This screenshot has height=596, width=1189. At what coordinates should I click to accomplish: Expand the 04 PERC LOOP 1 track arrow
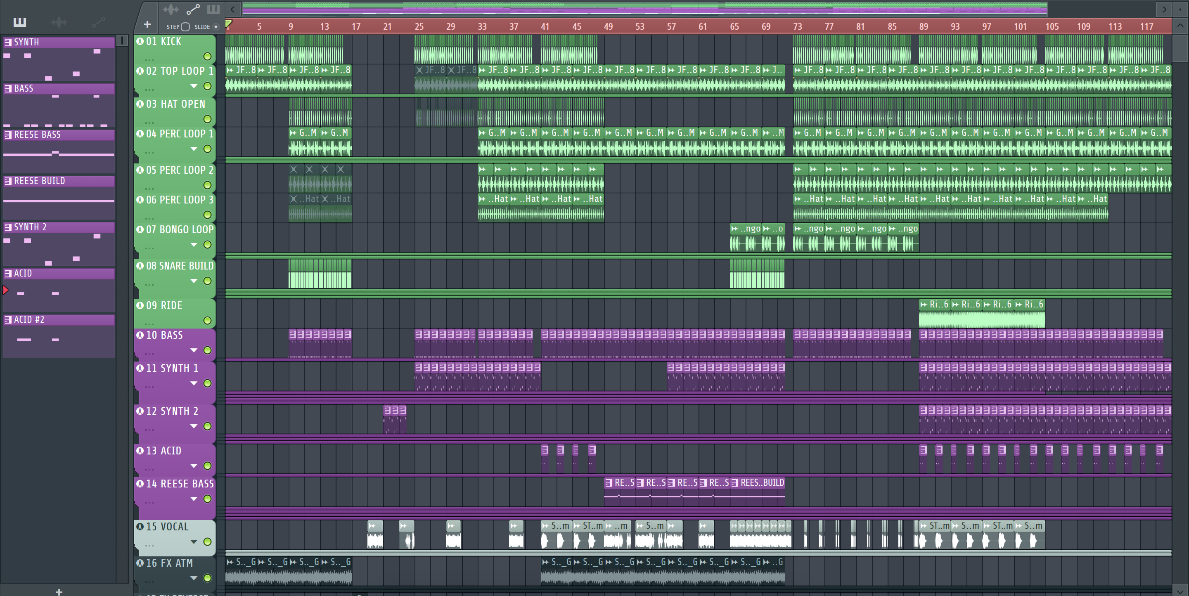click(194, 149)
